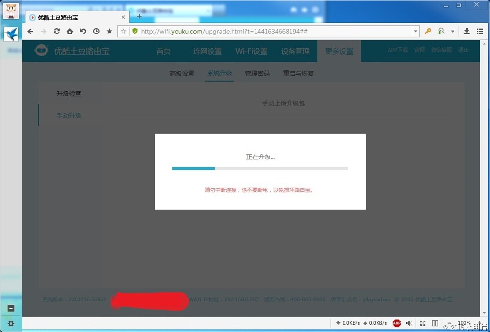
Task: Expand the small toolbar arrow beside the key
Action: [452, 31]
